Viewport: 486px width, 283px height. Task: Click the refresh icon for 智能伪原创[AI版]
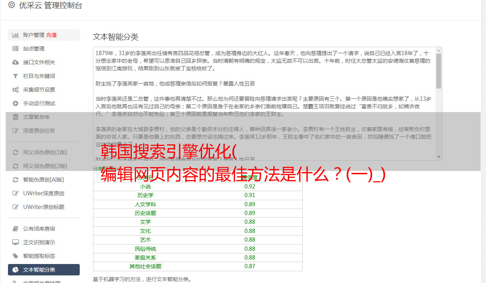(x=16, y=180)
